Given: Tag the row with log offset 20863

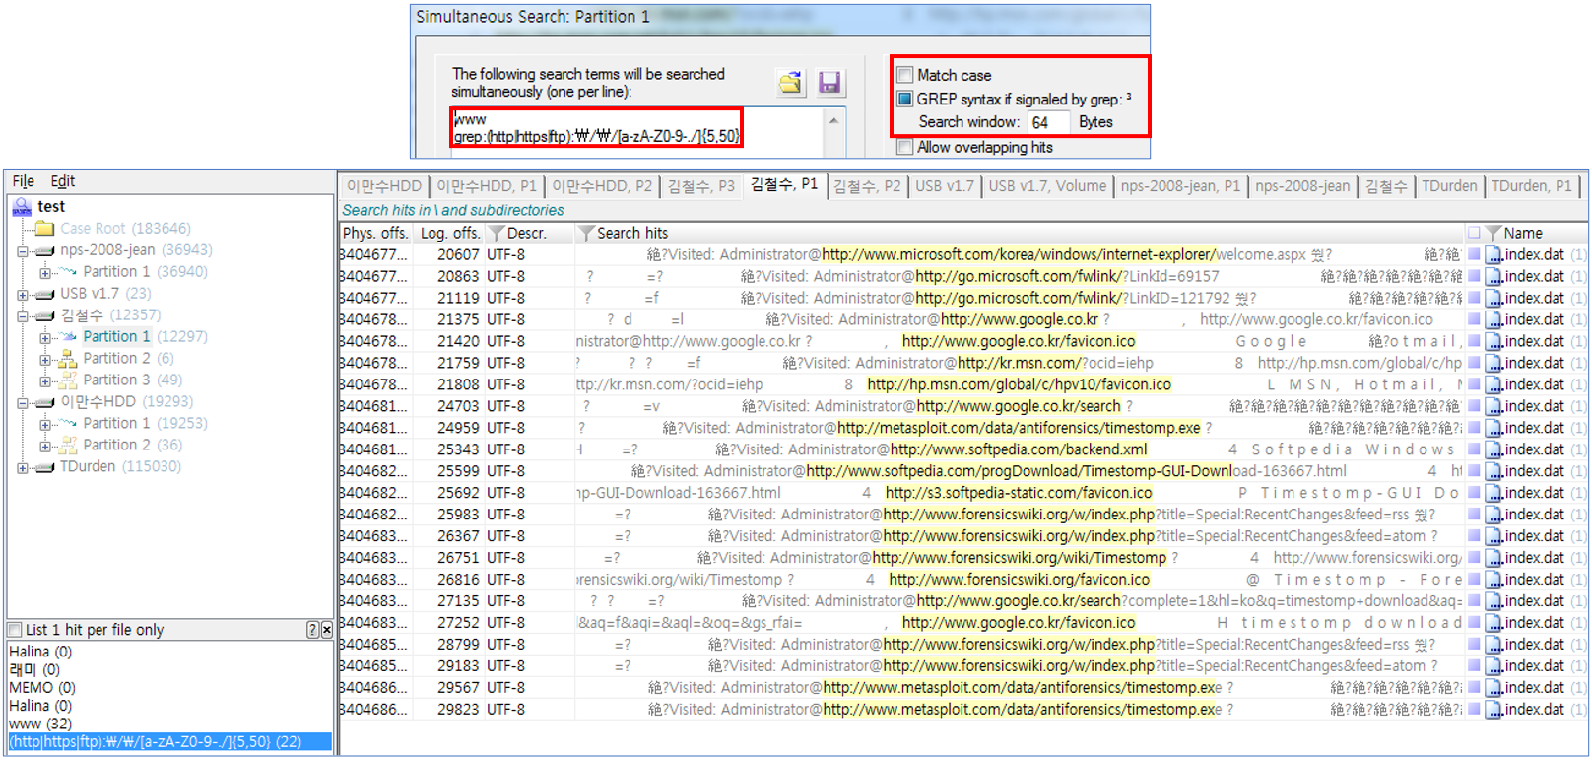Looking at the screenshot, I should pos(1474,276).
